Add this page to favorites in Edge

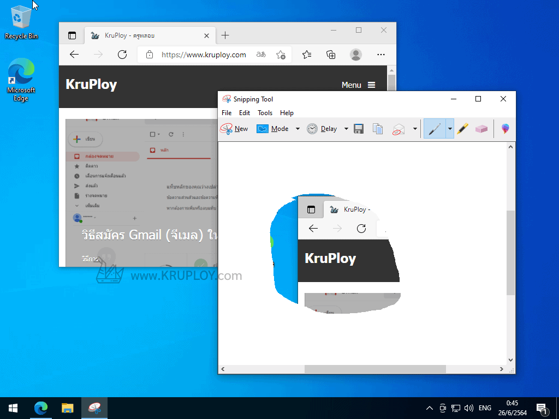tap(281, 55)
